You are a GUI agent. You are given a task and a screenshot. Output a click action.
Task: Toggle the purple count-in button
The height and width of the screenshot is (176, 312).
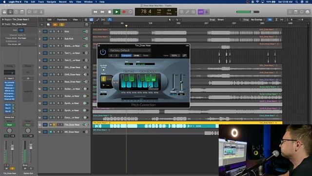pyautogui.click(x=200, y=12)
